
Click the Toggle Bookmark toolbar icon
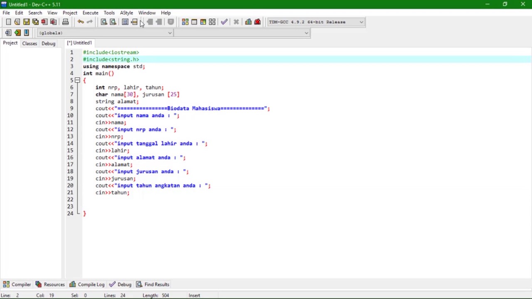(17, 33)
